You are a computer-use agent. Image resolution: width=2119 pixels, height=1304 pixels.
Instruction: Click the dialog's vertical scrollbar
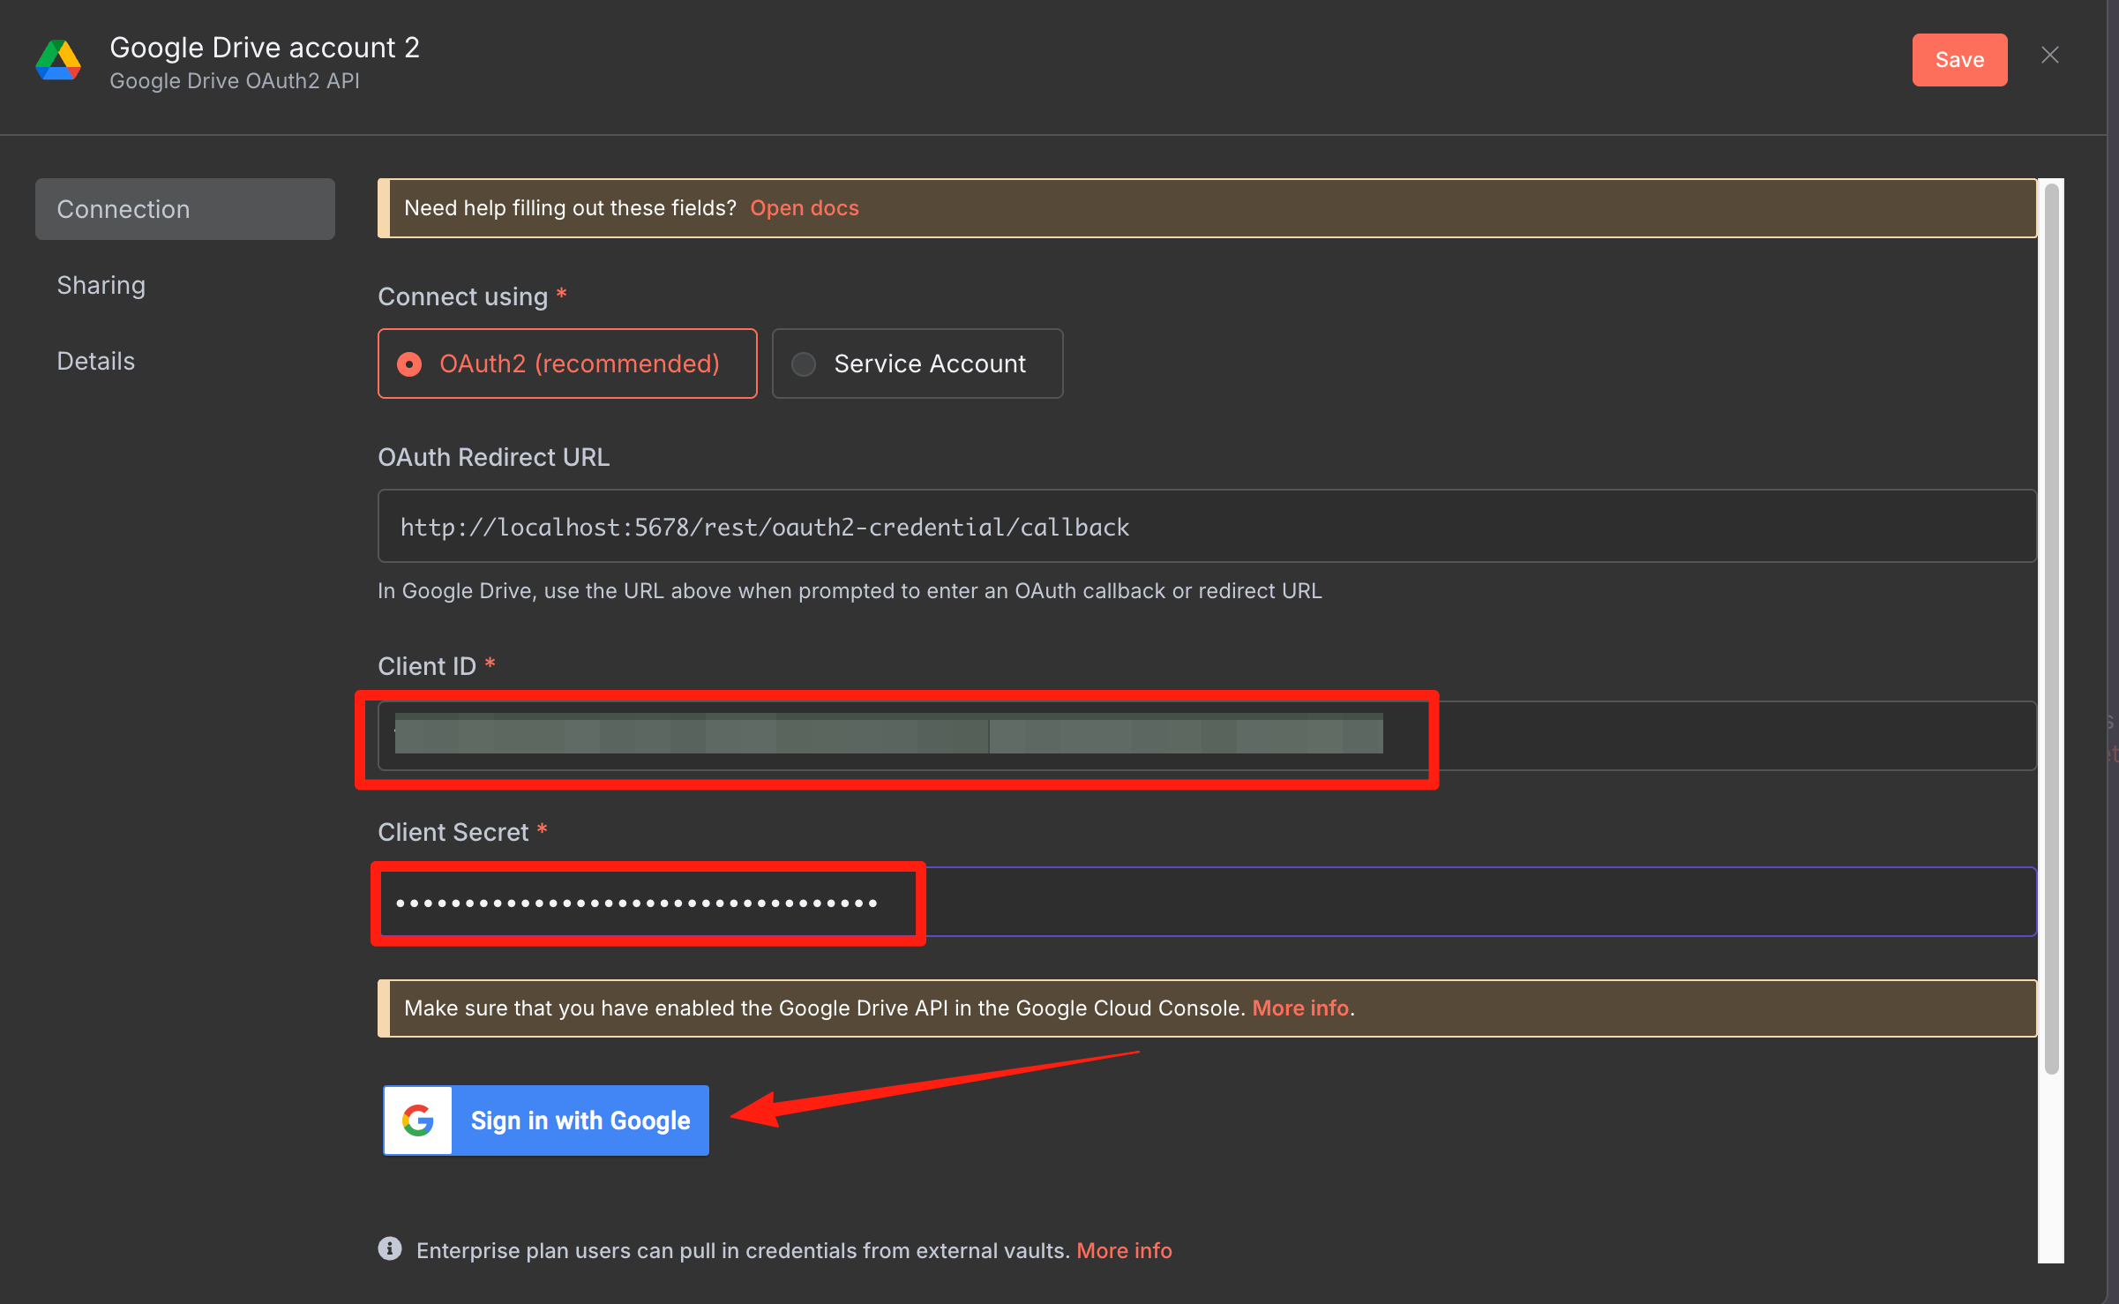[x=2051, y=629]
